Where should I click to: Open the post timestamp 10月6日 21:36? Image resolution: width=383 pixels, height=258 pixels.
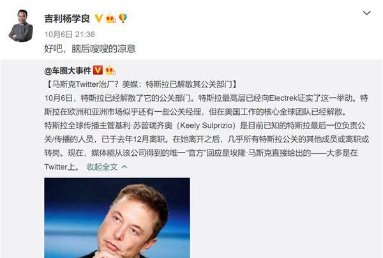tap(70, 34)
